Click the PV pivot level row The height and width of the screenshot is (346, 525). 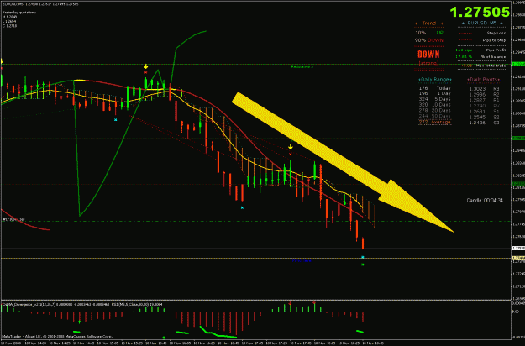[x=484, y=106]
